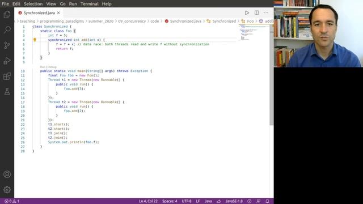Expand the 09_concurrency breadcrumb
The width and height of the screenshot is (363, 204).
[x=132, y=21]
